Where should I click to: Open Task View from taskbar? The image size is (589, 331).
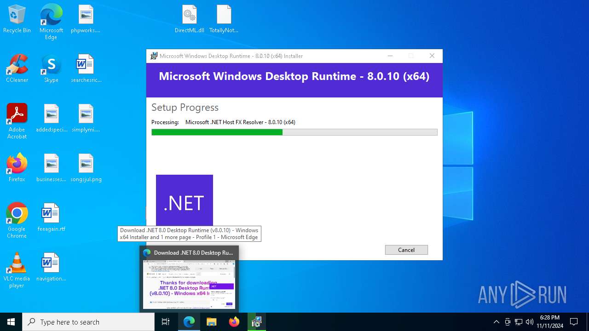[166, 322]
